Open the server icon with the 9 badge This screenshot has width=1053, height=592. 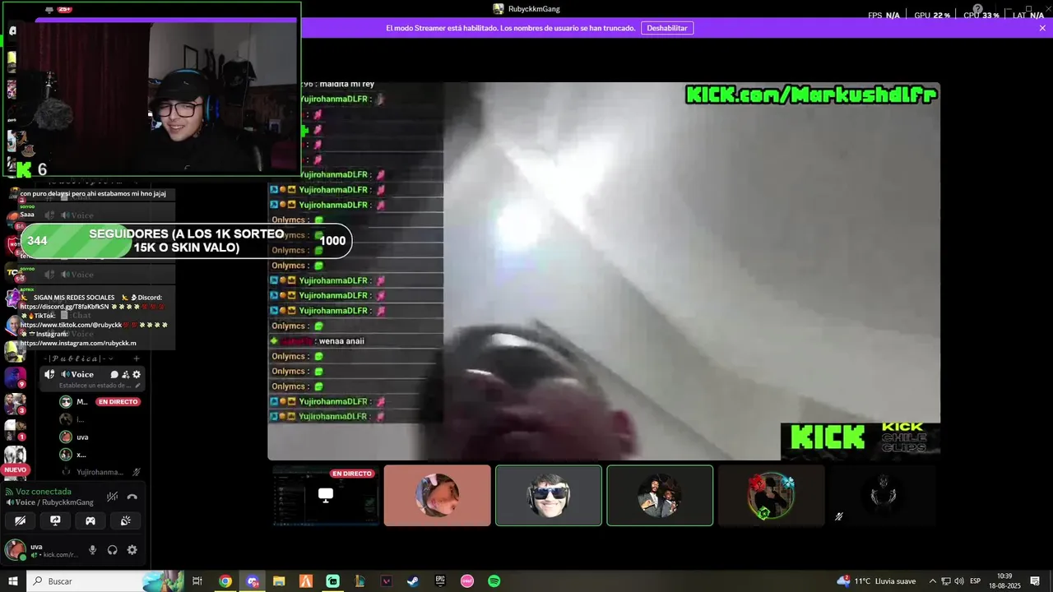[x=16, y=377]
